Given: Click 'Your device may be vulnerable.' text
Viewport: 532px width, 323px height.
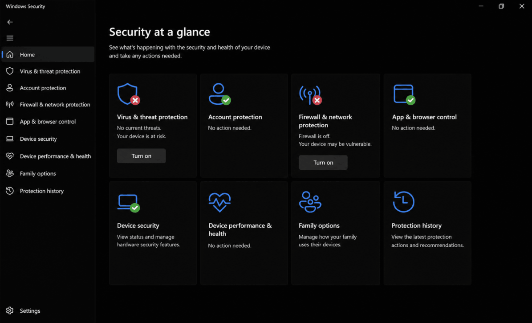Looking at the screenshot, I should [335, 144].
